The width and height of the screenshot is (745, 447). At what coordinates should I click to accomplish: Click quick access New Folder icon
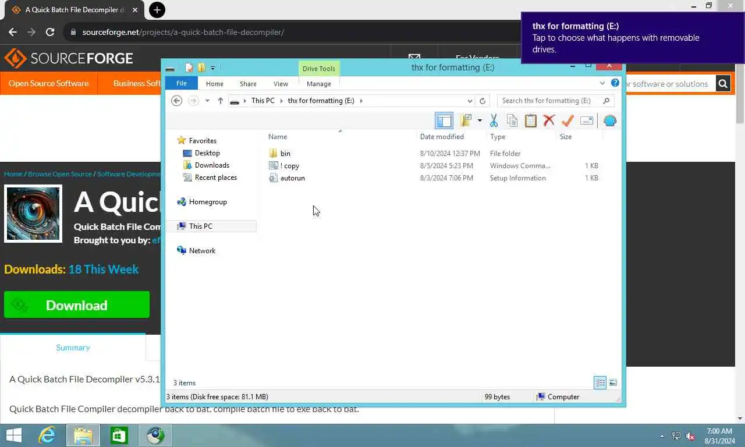tap(201, 68)
